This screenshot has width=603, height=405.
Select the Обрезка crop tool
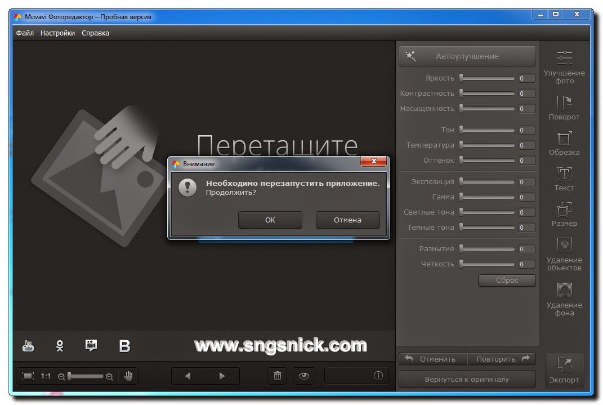(564, 144)
